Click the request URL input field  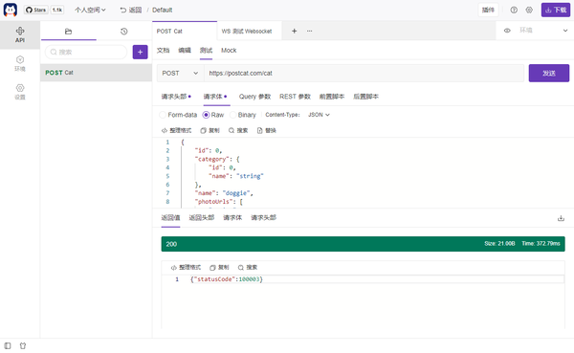pos(364,74)
